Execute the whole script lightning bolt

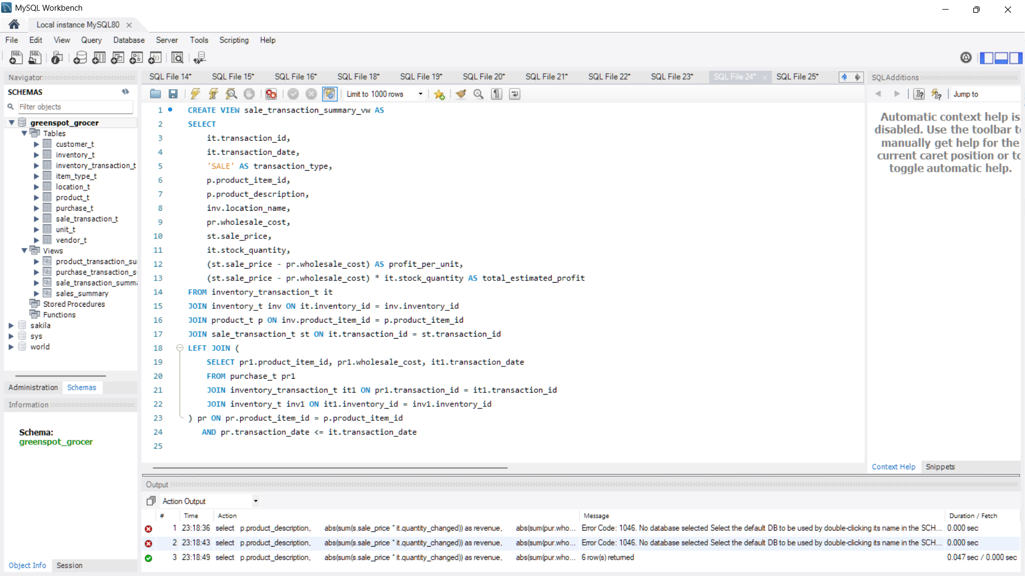[x=195, y=94]
